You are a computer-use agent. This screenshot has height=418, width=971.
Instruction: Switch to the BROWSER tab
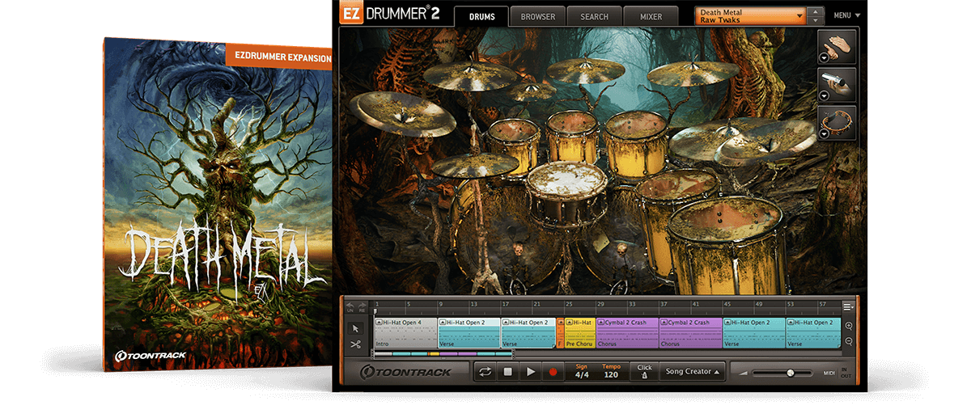(537, 16)
